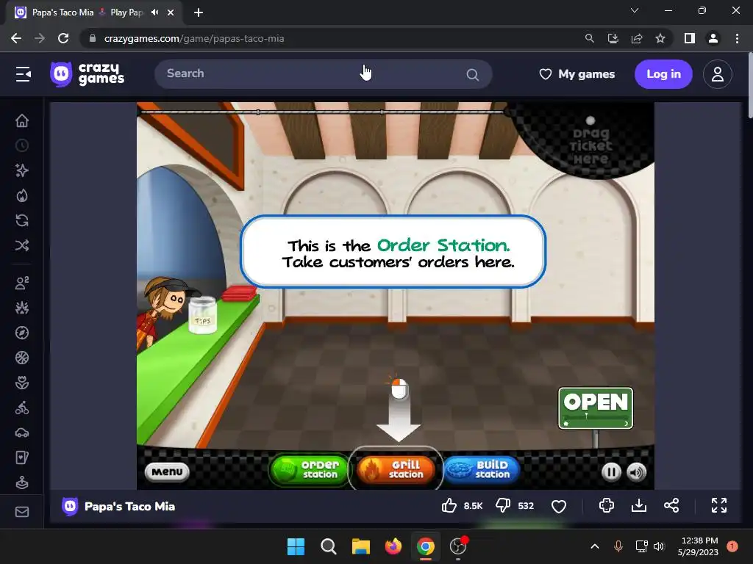This screenshot has height=564, width=753.
Task: Open a new browser tab
Action: (x=199, y=13)
